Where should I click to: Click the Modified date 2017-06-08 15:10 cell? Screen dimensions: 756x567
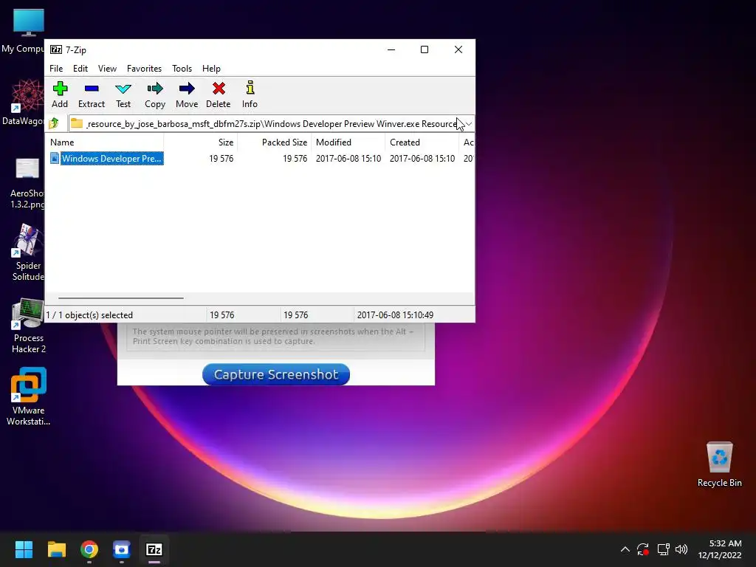(348, 158)
